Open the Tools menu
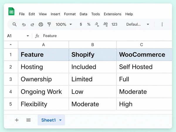 point(96,14)
